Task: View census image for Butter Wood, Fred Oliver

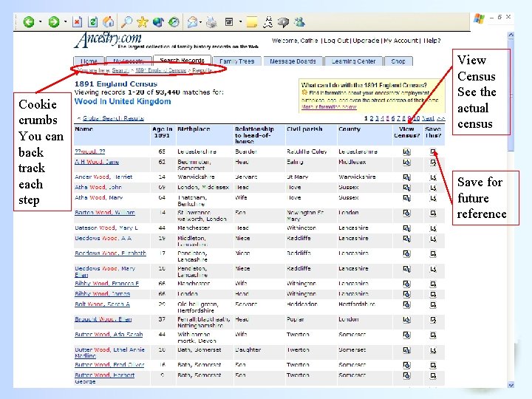Action: coord(406,365)
